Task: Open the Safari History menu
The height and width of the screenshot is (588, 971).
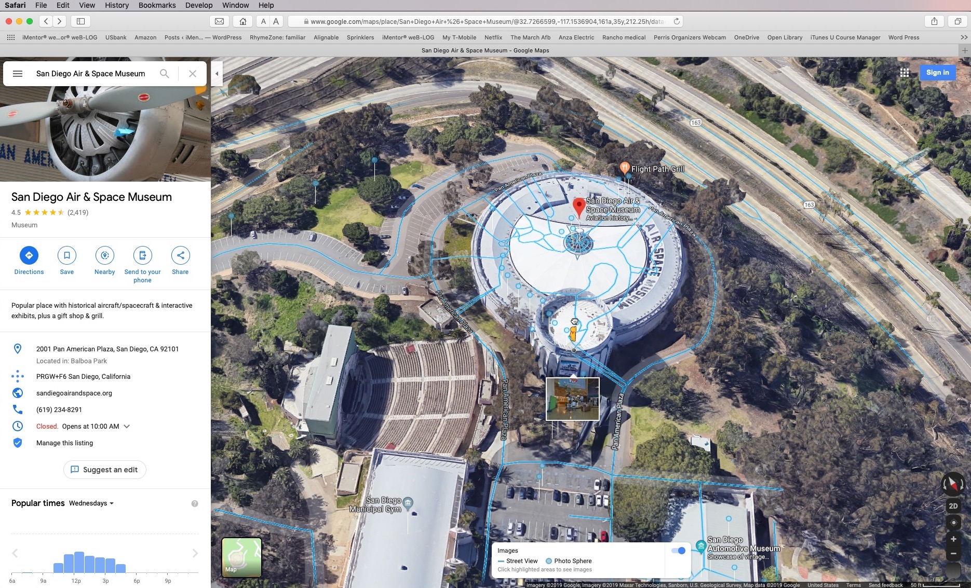Action: point(117,5)
